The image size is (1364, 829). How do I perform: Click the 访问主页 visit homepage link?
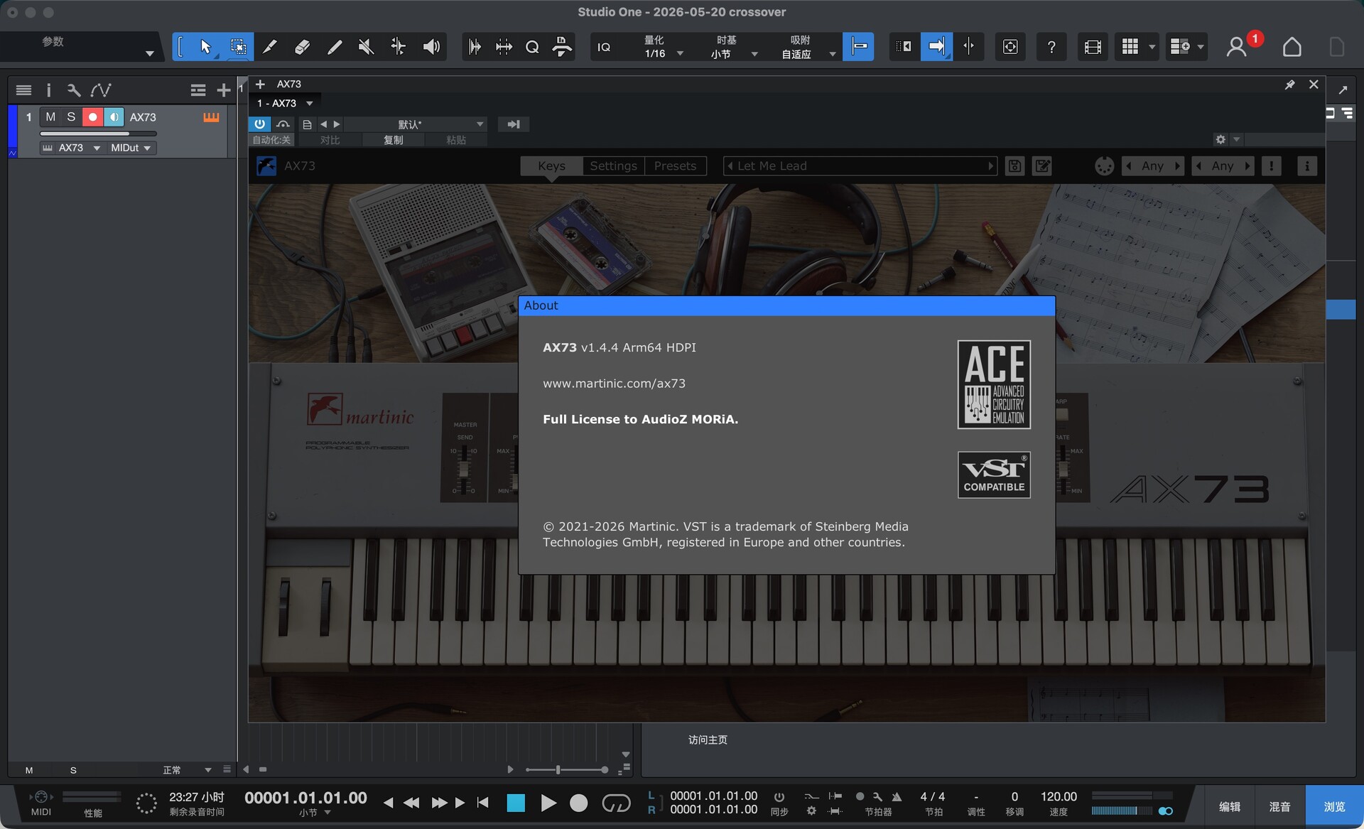[x=708, y=740]
